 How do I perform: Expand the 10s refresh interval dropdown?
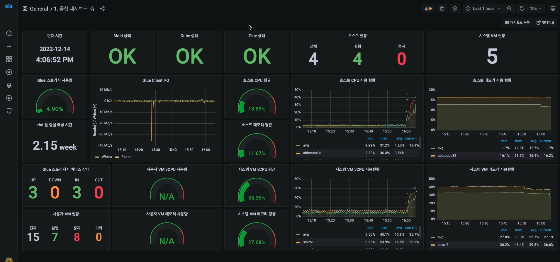point(536,9)
